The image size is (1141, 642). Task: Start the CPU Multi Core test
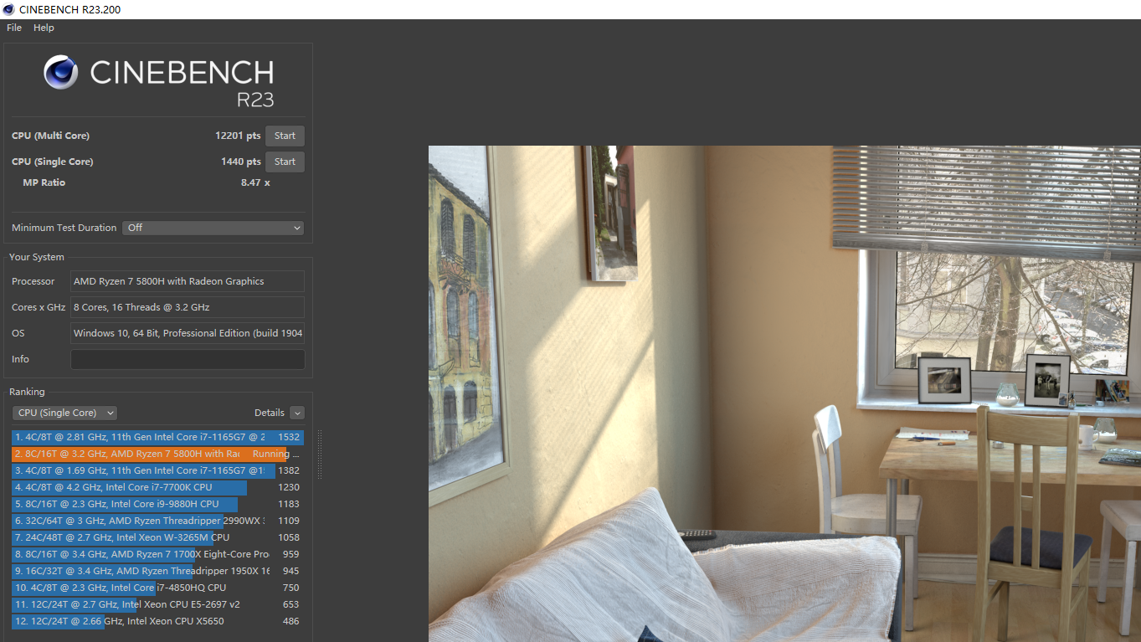tap(285, 136)
